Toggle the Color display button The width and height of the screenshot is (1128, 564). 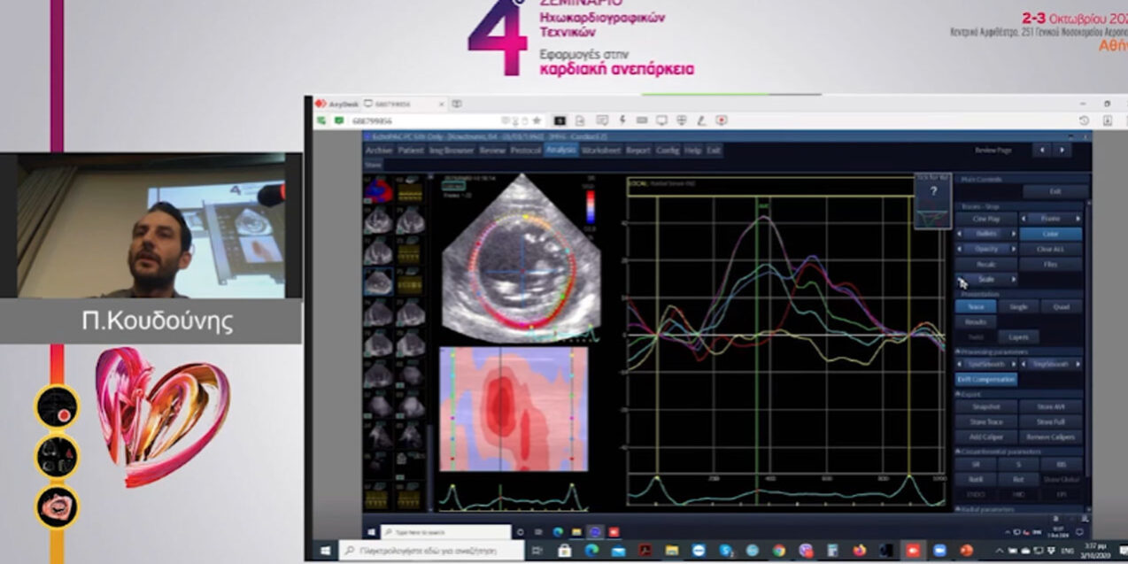tap(1050, 234)
